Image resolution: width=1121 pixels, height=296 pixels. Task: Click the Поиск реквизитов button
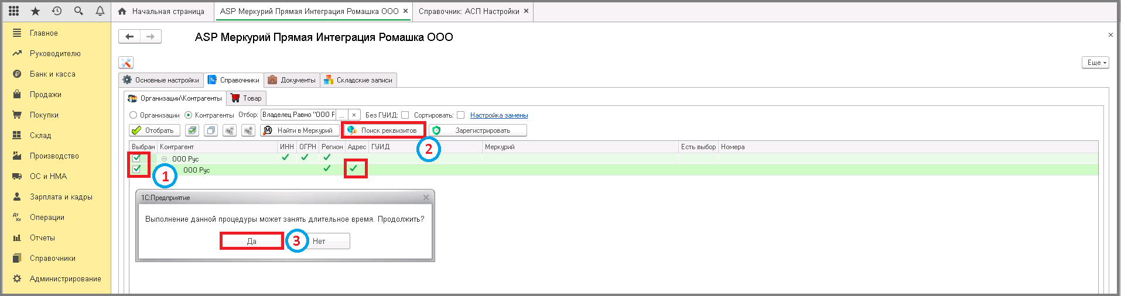tap(383, 130)
